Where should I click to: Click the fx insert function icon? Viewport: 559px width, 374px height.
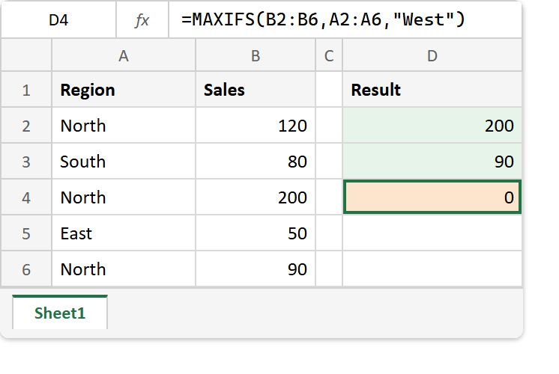[142, 20]
